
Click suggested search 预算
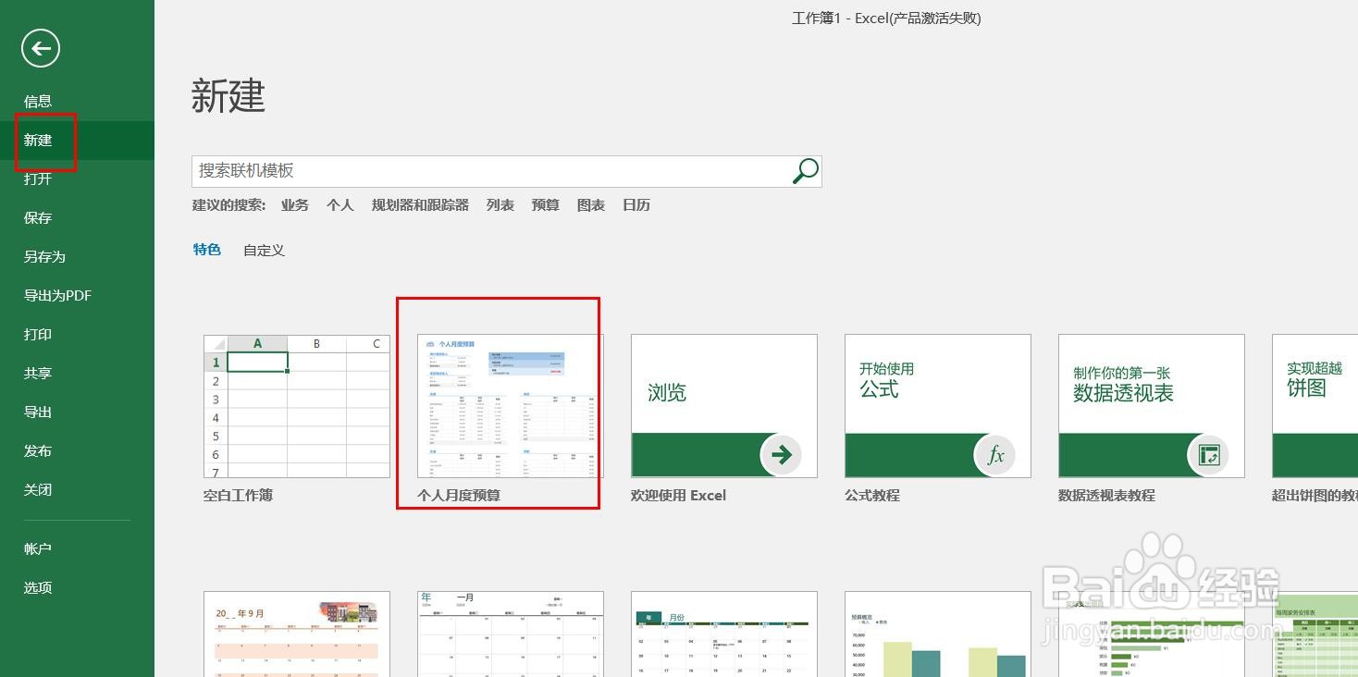point(546,205)
